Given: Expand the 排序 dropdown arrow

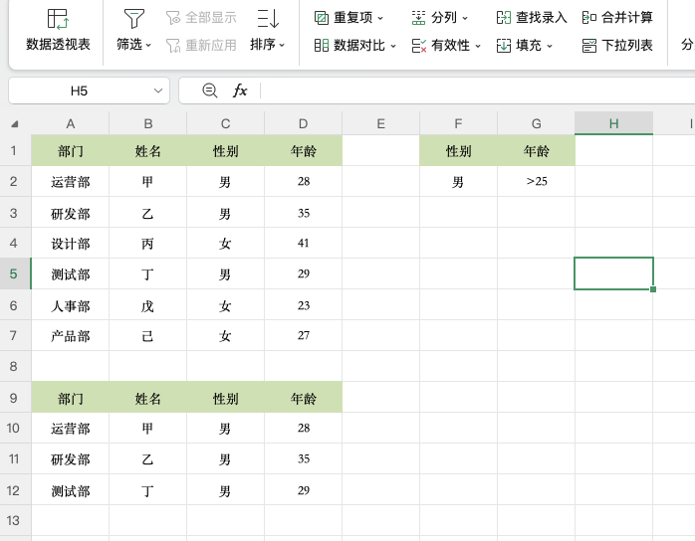Looking at the screenshot, I should coord(282,45).
